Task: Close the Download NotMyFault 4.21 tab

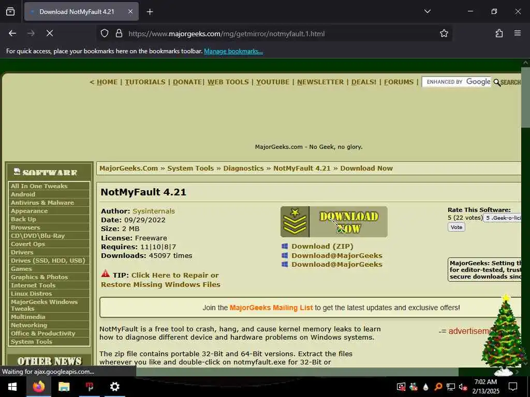Action: (130, 11)
